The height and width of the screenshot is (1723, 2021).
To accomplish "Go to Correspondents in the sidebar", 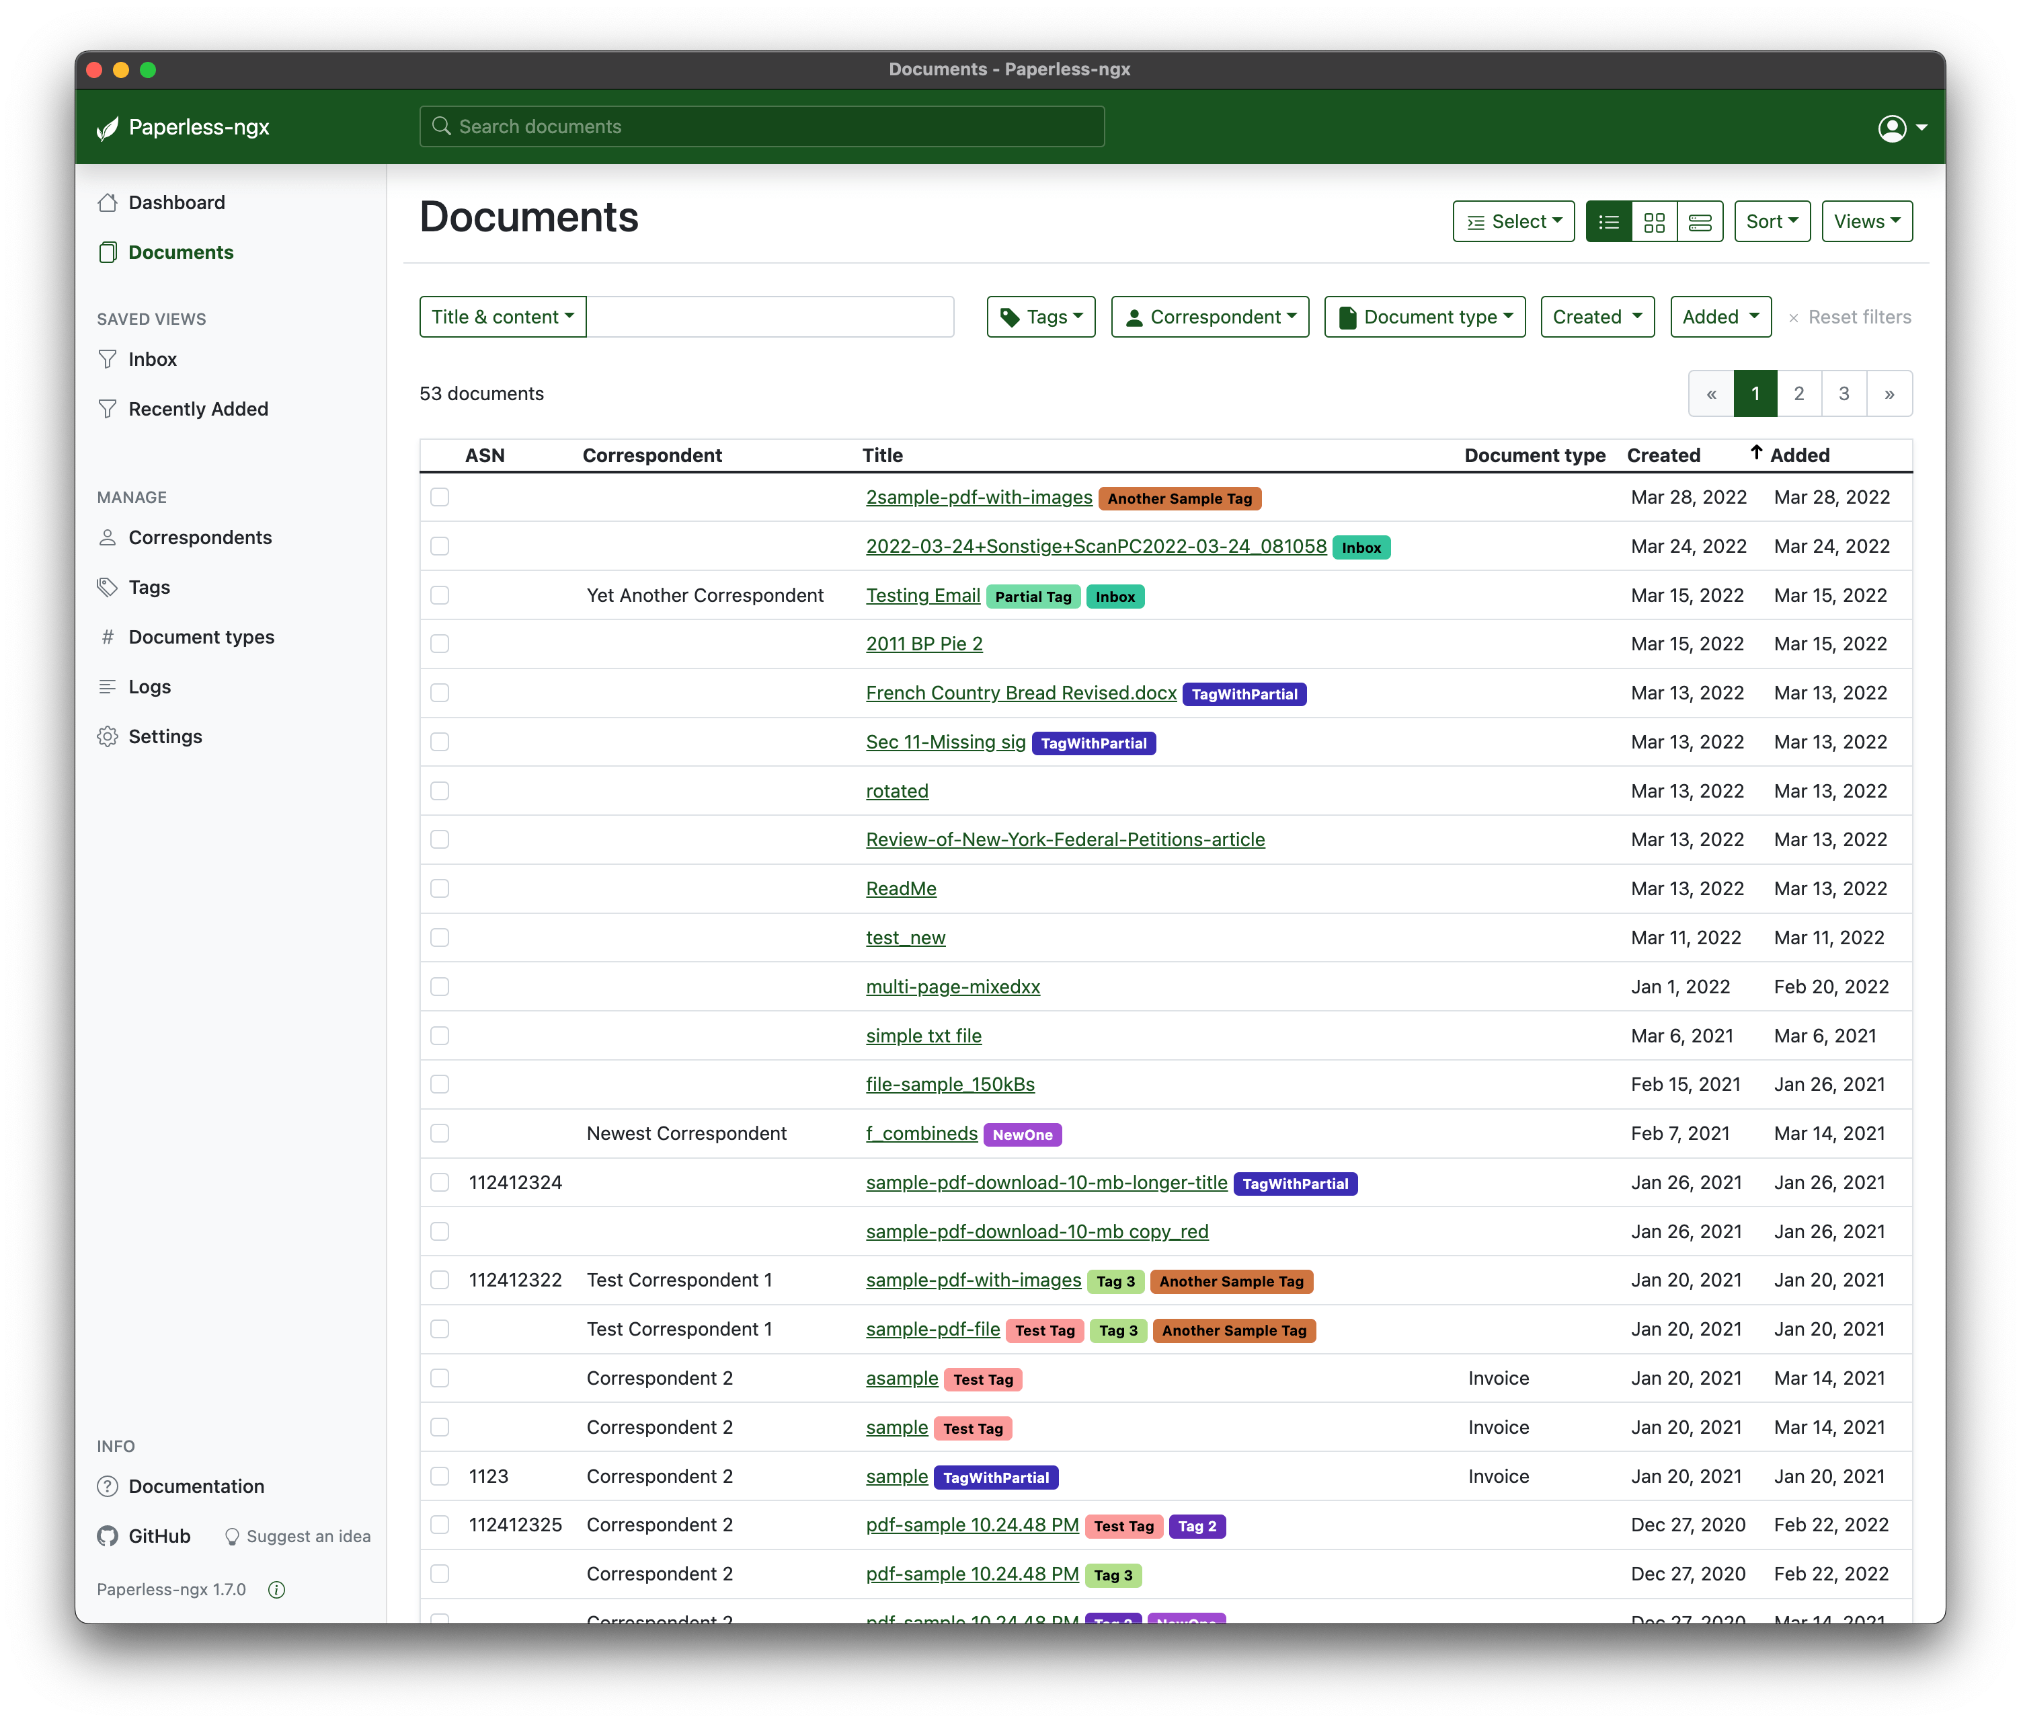I will (x=199, y=537).
